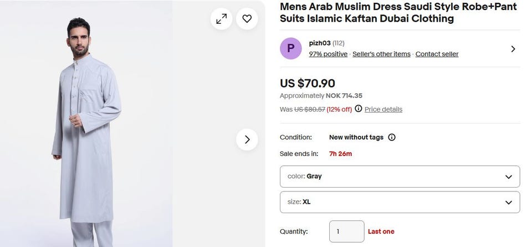The width and height of the screenshot is (532, 247).
Task: Click the seller feedback count (112)
Action: [339, 43]
